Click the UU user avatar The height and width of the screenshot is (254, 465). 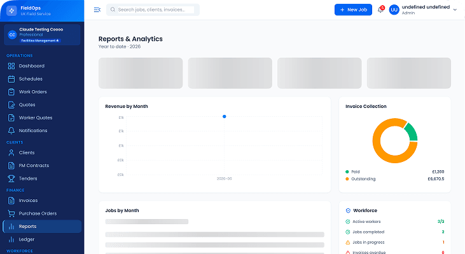394,10
